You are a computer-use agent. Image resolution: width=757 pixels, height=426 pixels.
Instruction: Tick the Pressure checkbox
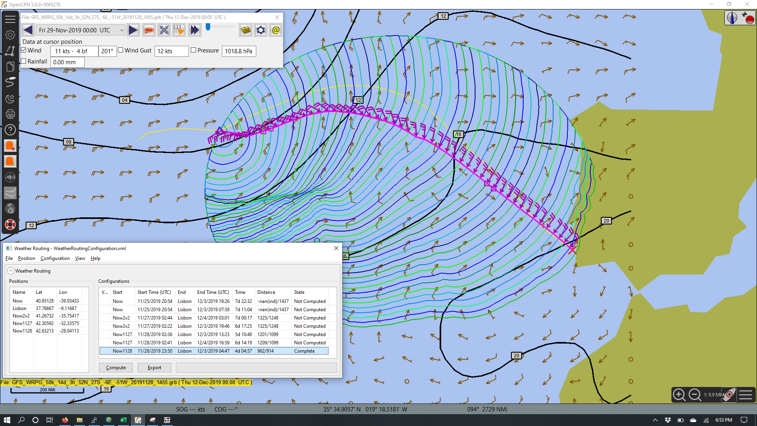point(193,50)
